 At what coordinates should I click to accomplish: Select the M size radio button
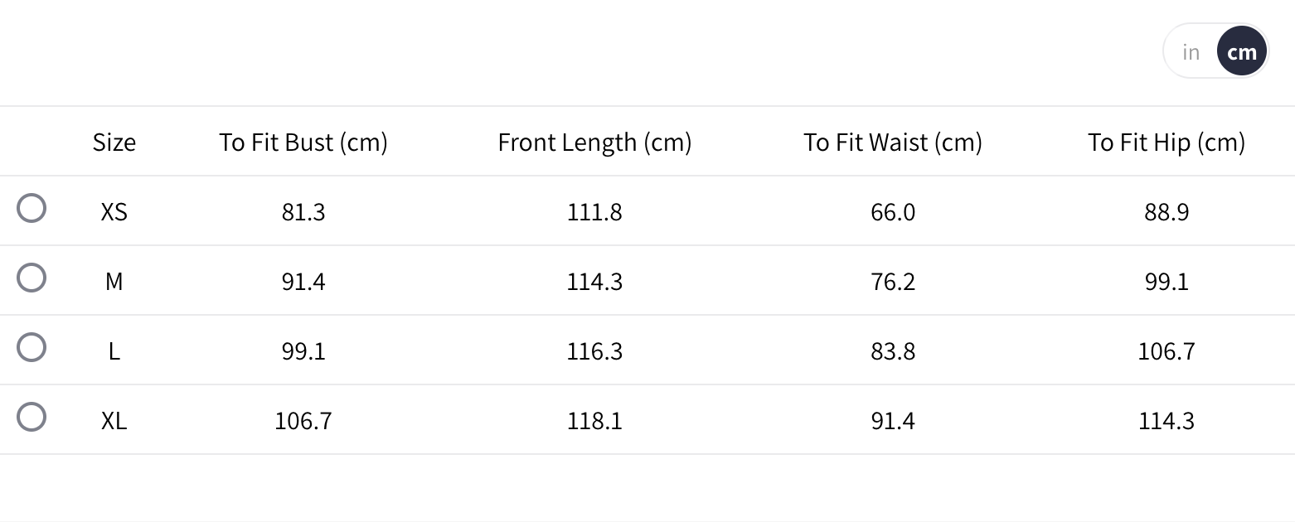tap(32, 278)
